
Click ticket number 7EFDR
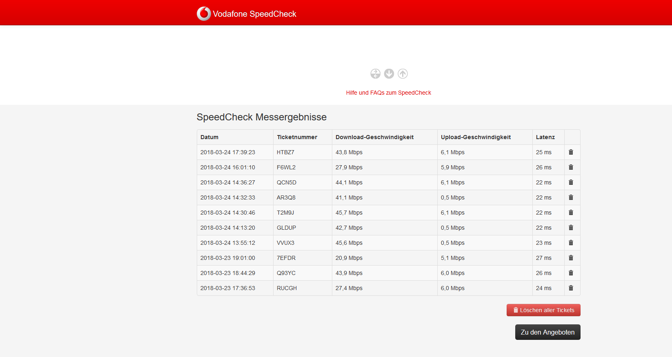[286, 258]
